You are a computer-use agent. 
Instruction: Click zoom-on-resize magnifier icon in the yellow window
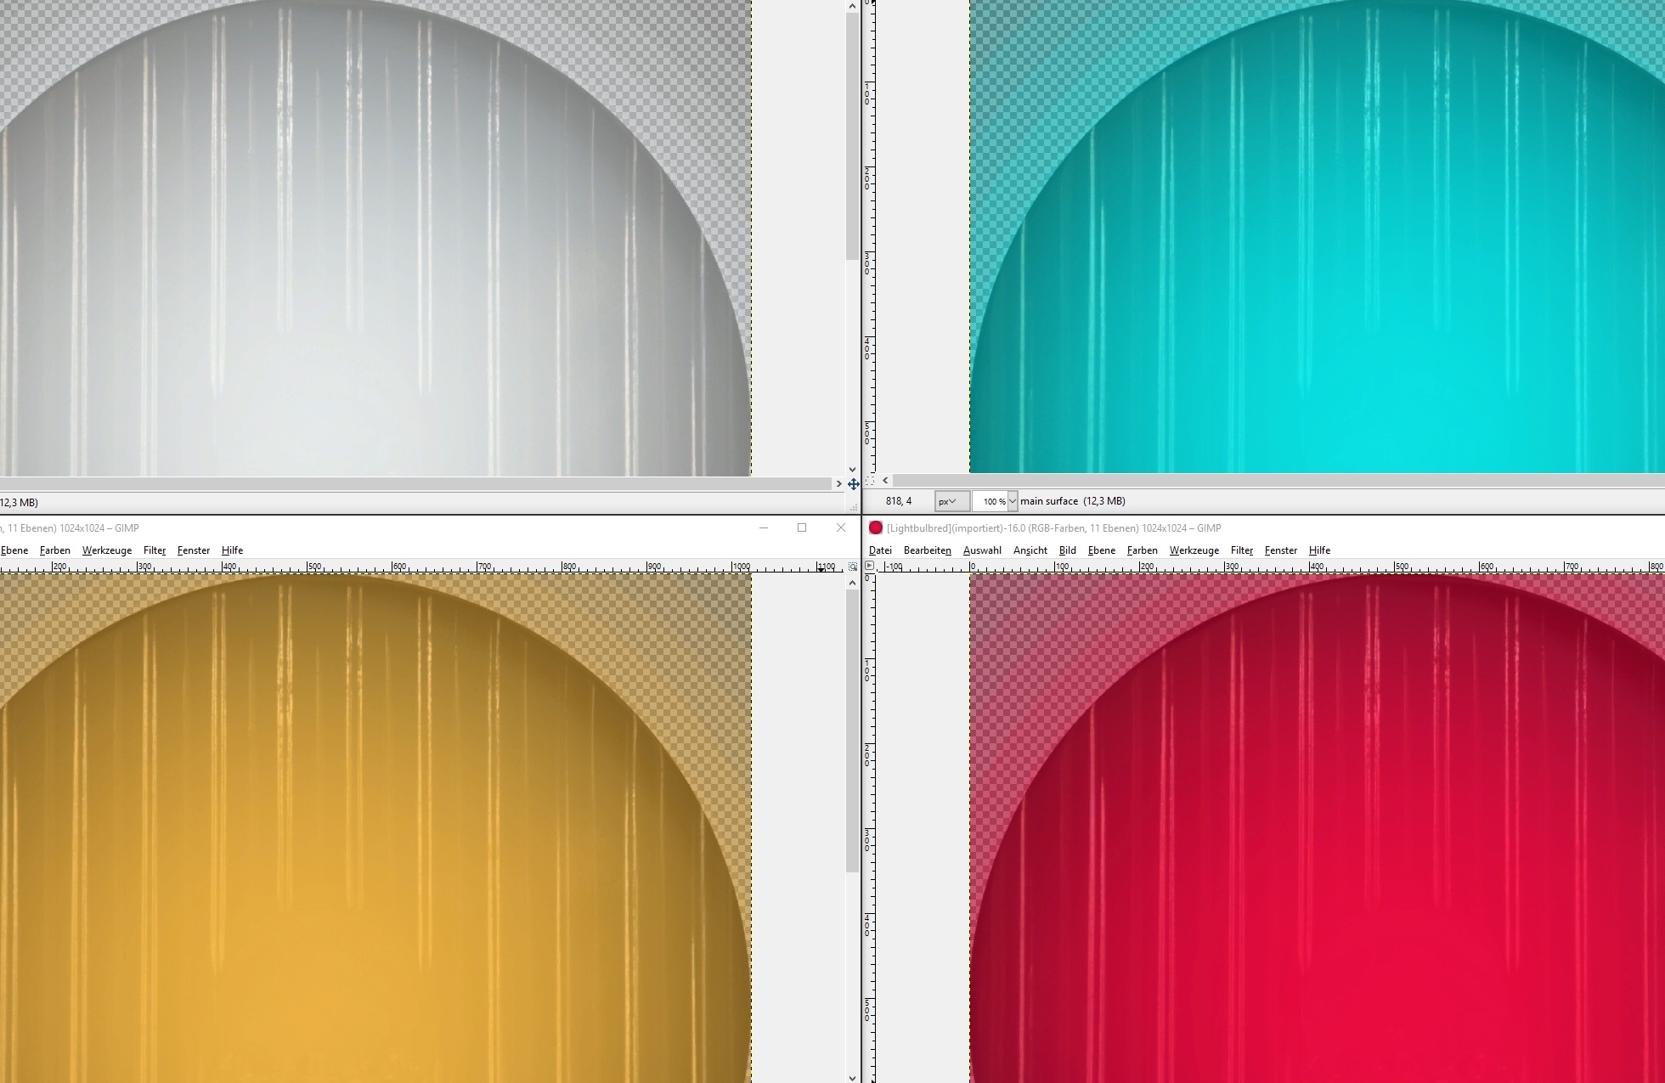[853, 567]
